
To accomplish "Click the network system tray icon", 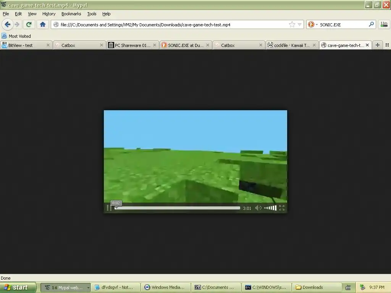I will click(x=362, y=287).
